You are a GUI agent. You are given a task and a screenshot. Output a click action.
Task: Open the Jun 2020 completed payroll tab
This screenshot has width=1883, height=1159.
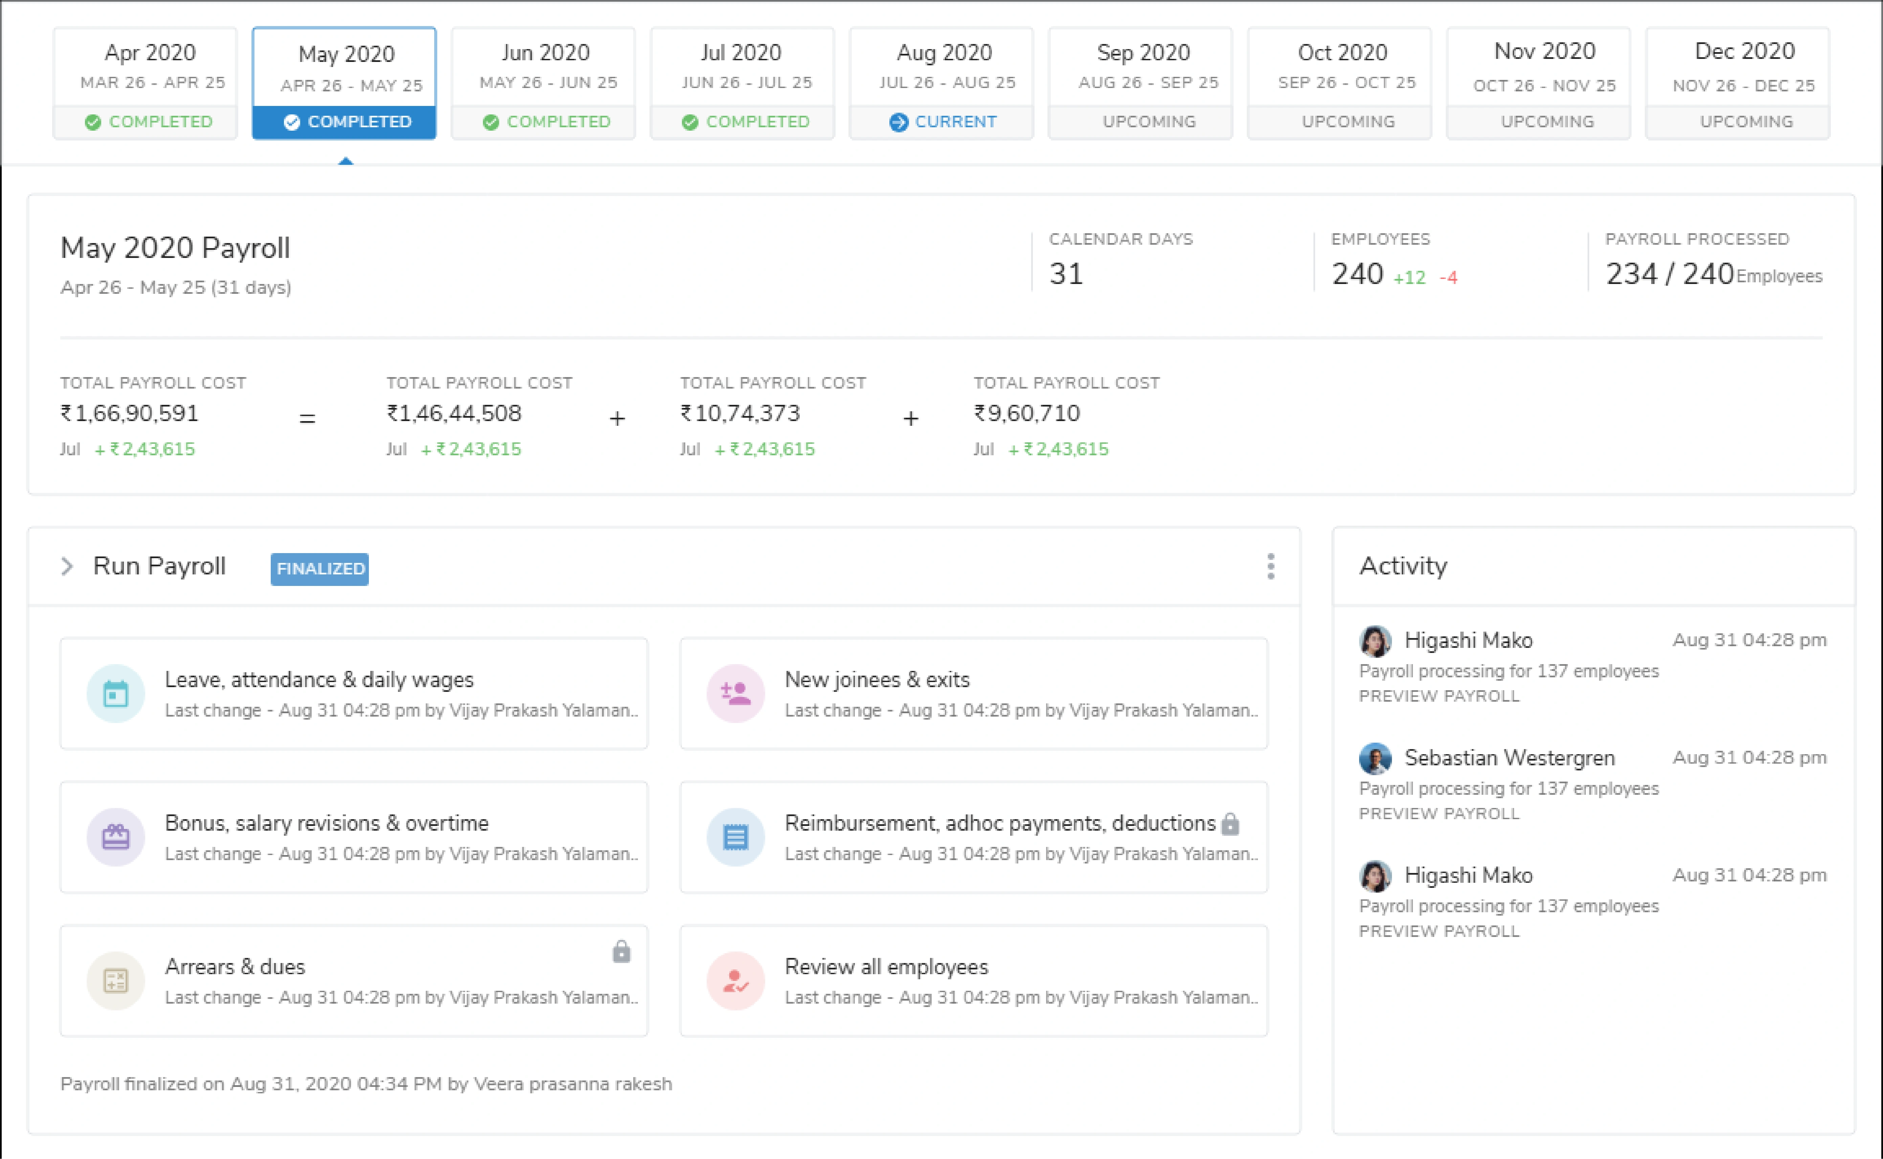pos(544,83)
